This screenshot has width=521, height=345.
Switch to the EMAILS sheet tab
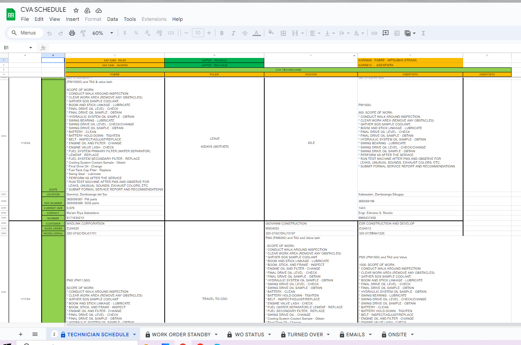pos(356,335)
